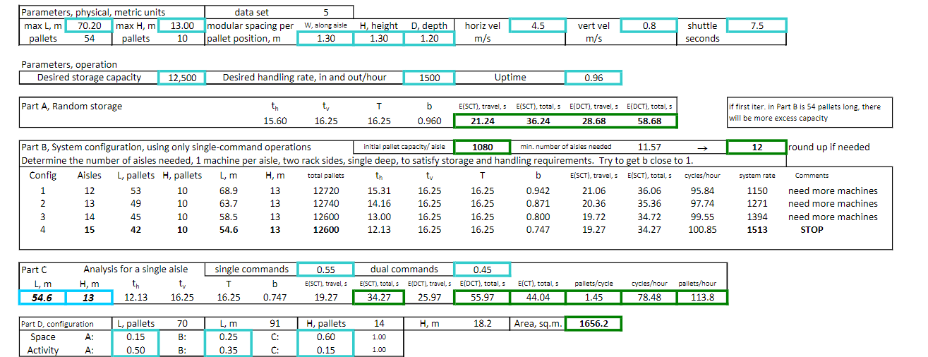
Task: Select the max H value 13.00 cell
Action: [x=182, y=25]
